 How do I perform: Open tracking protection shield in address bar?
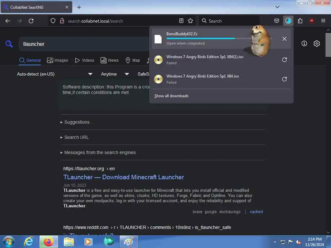click(53, 21)
